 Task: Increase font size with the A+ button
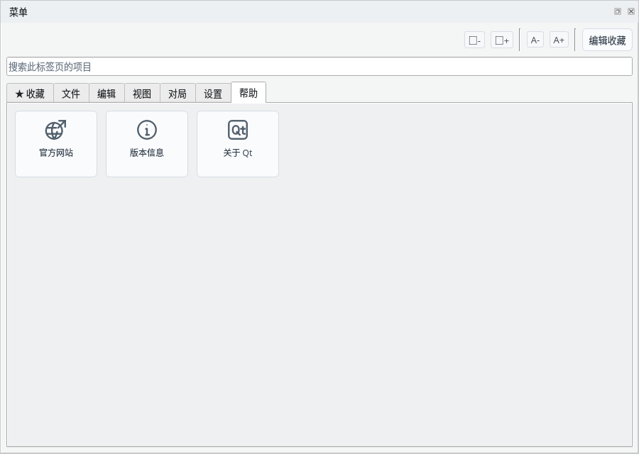559,40
